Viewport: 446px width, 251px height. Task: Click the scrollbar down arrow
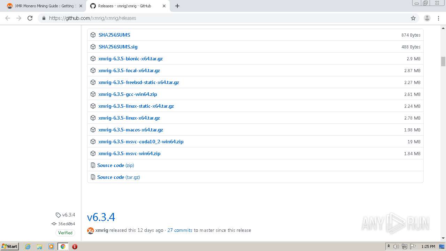pyautogui.click(x=443, y=238)
